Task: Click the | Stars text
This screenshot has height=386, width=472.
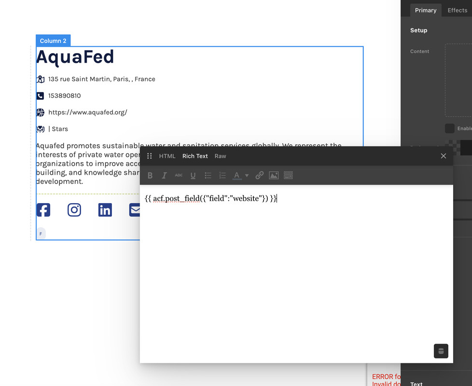Action: tap(58, 129)
